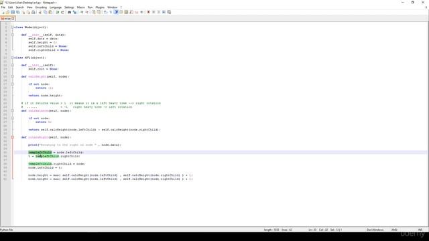Click the Save Recorded Macro icon
The width and height of the screenshot is (429, 241).
tap(169, 12)
